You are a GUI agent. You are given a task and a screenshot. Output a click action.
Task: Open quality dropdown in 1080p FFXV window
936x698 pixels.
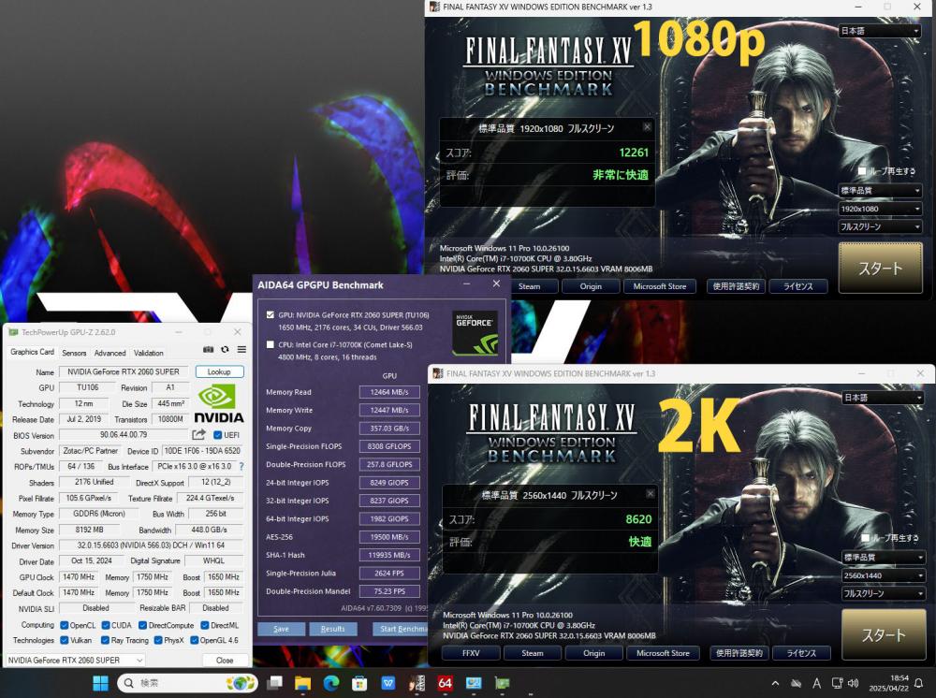(x=880, y=190)
